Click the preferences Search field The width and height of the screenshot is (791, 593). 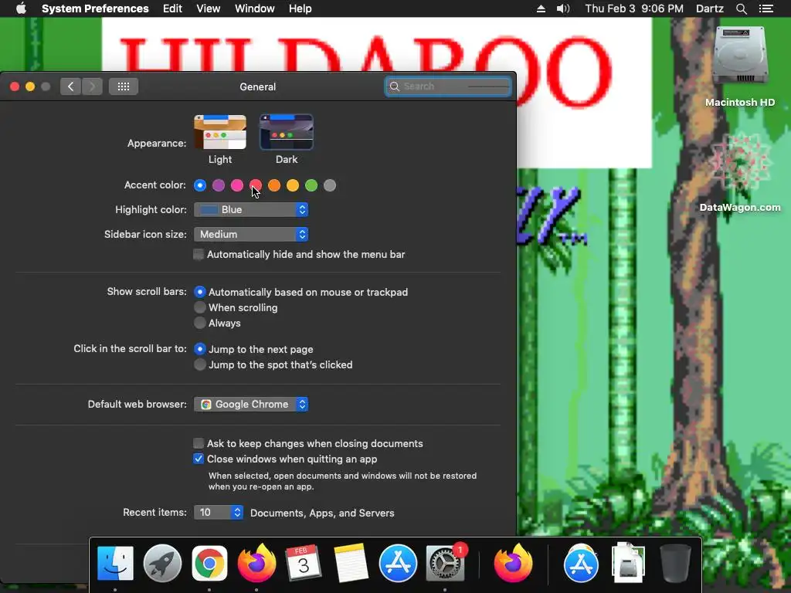coord(448,86)
